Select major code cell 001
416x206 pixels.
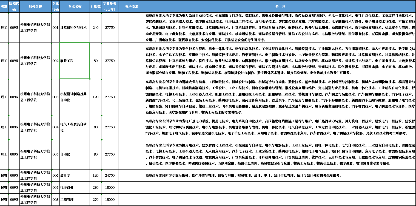click(x=56, y=28)
